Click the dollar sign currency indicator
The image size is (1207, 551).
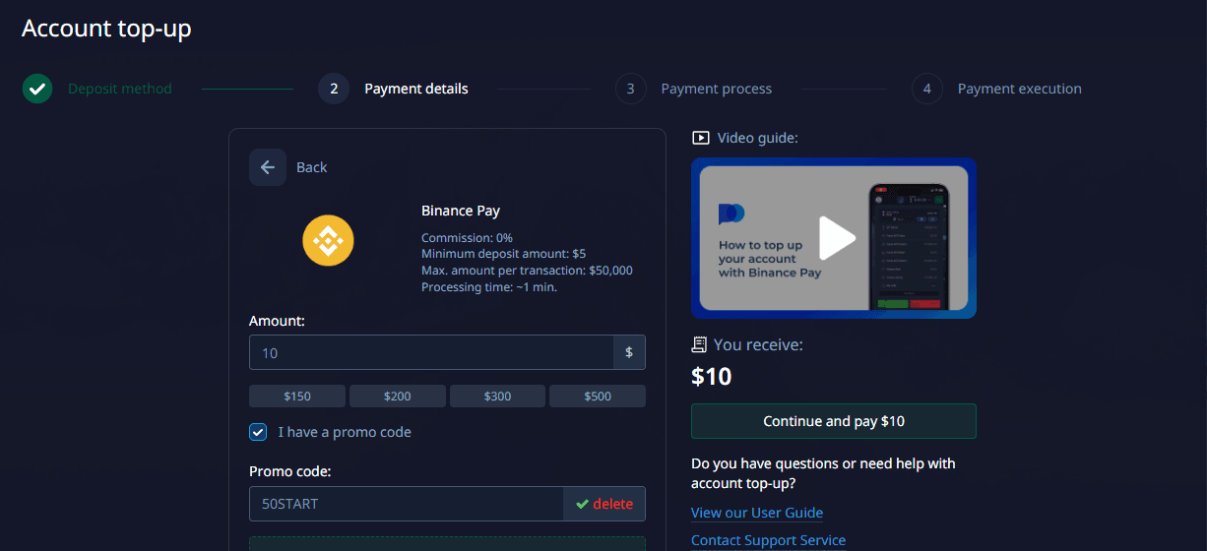point(630,352)
